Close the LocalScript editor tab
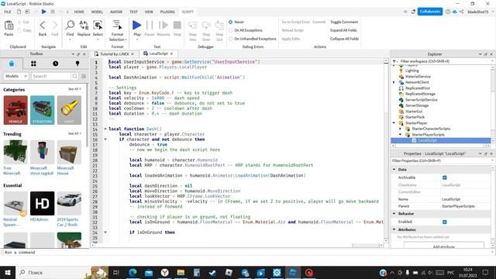 point(171,53)
